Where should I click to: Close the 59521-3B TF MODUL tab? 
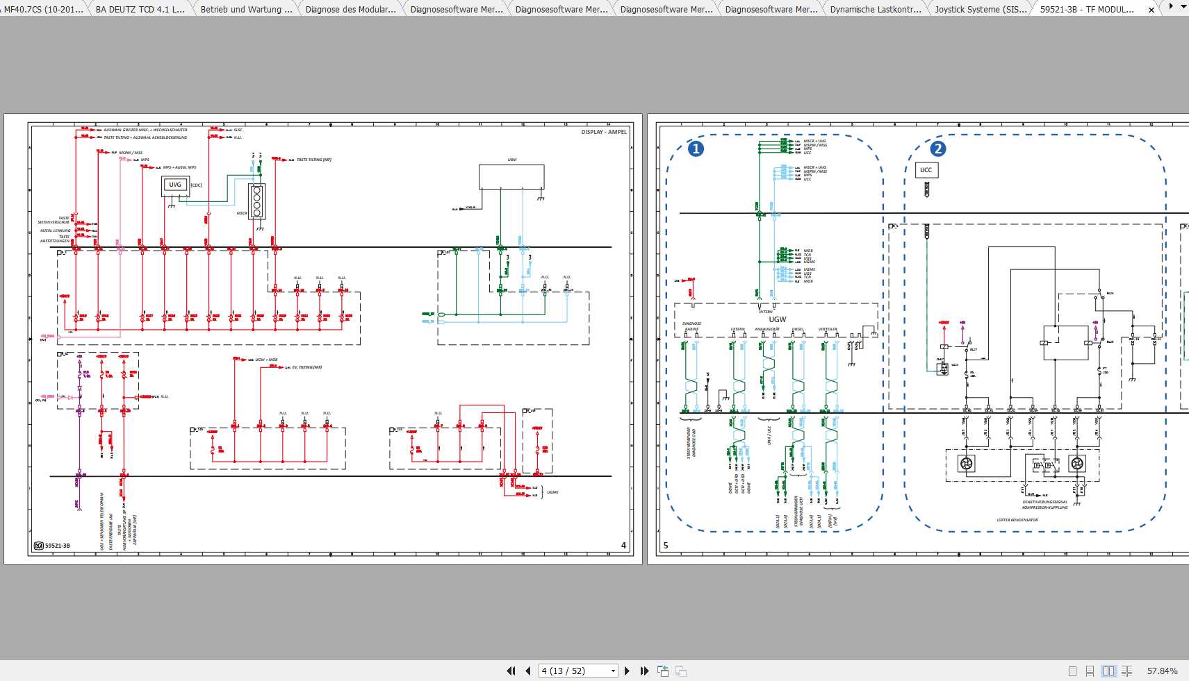click(x=1151, y=10)
